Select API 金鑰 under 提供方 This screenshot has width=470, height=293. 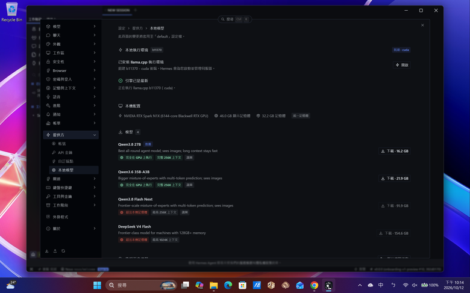click(x=74, y=152)
